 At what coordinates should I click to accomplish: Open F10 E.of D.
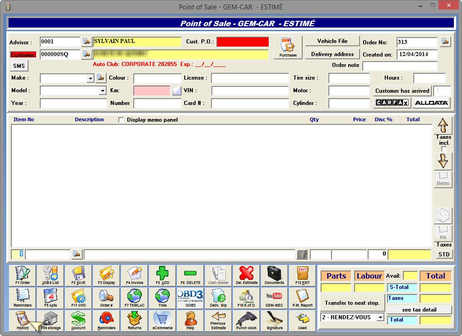pos(246,298)
